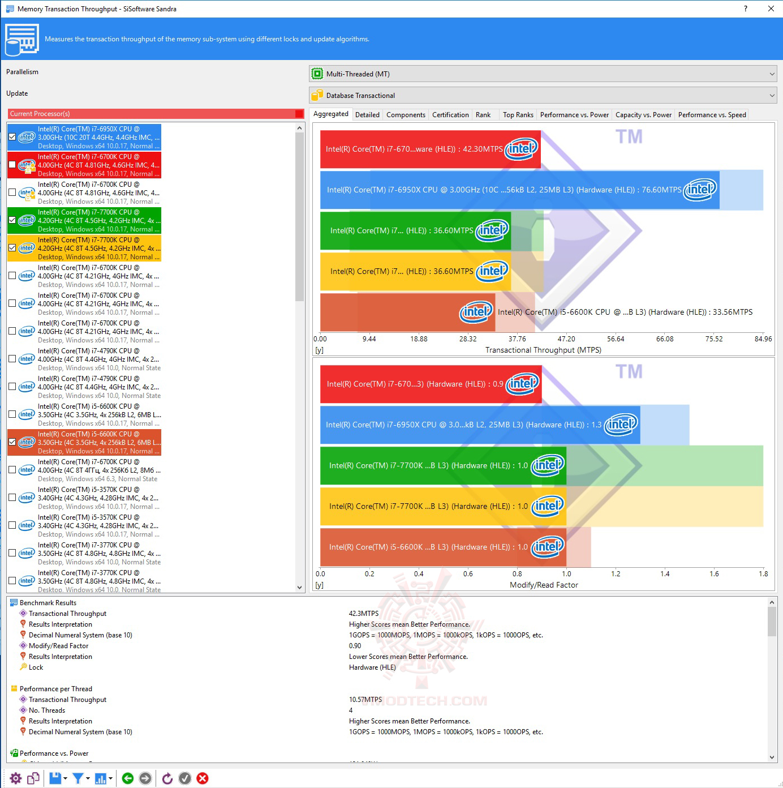Click the Sandra app icon in title bar
This screenshot has height=788, width=783.
click(10, 9)
